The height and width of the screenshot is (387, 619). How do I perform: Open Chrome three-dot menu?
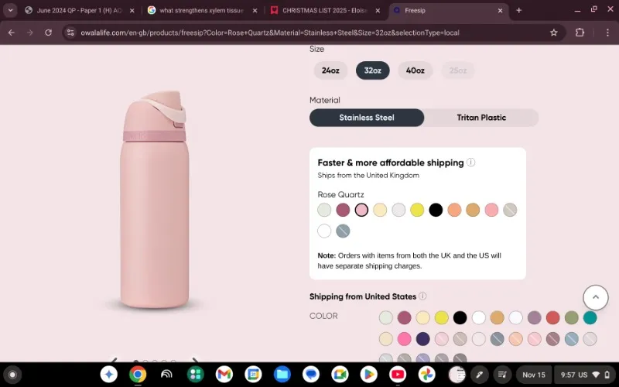tap(607, 33)
